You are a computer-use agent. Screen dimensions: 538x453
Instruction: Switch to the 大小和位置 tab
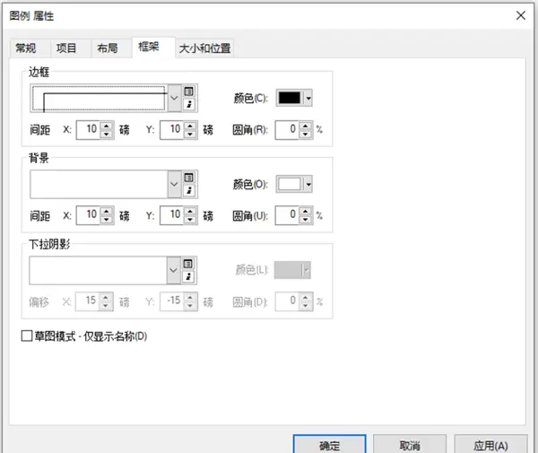tap(204, 48)
